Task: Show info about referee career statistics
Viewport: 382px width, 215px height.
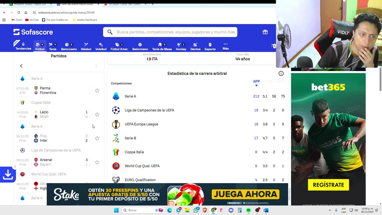Action: click(281, 73)
